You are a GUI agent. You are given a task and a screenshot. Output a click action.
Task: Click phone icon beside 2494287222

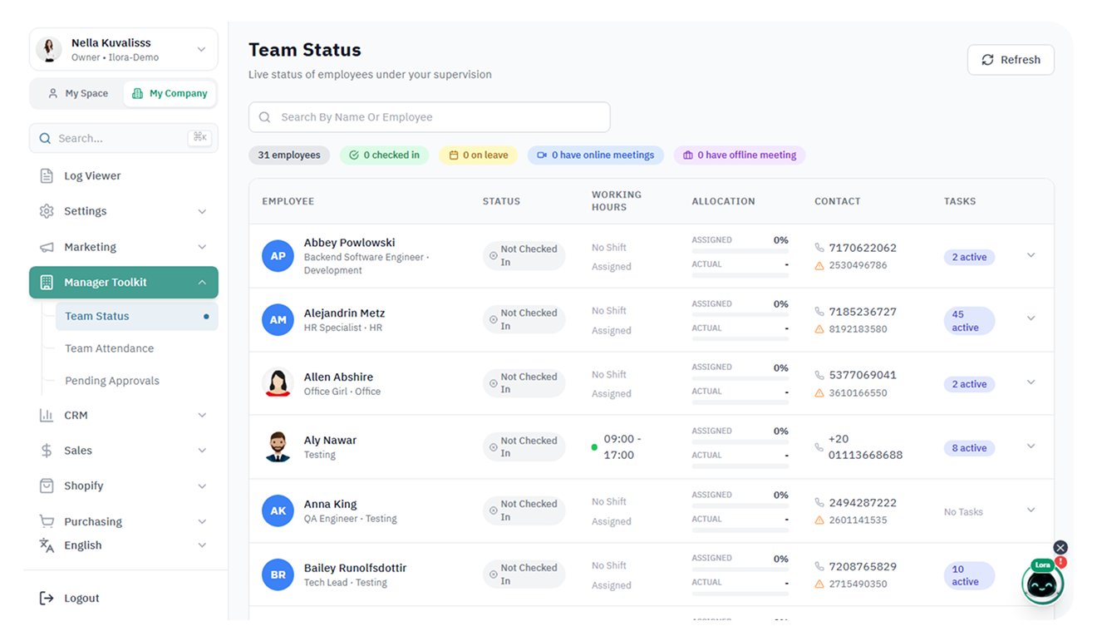(819, 502)
